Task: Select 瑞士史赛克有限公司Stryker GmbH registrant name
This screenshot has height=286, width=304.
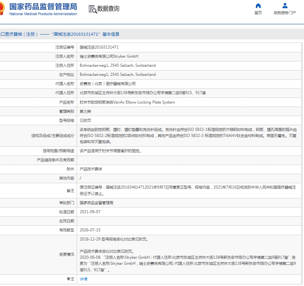Action: pyautogui.click(x=109, y=56)
